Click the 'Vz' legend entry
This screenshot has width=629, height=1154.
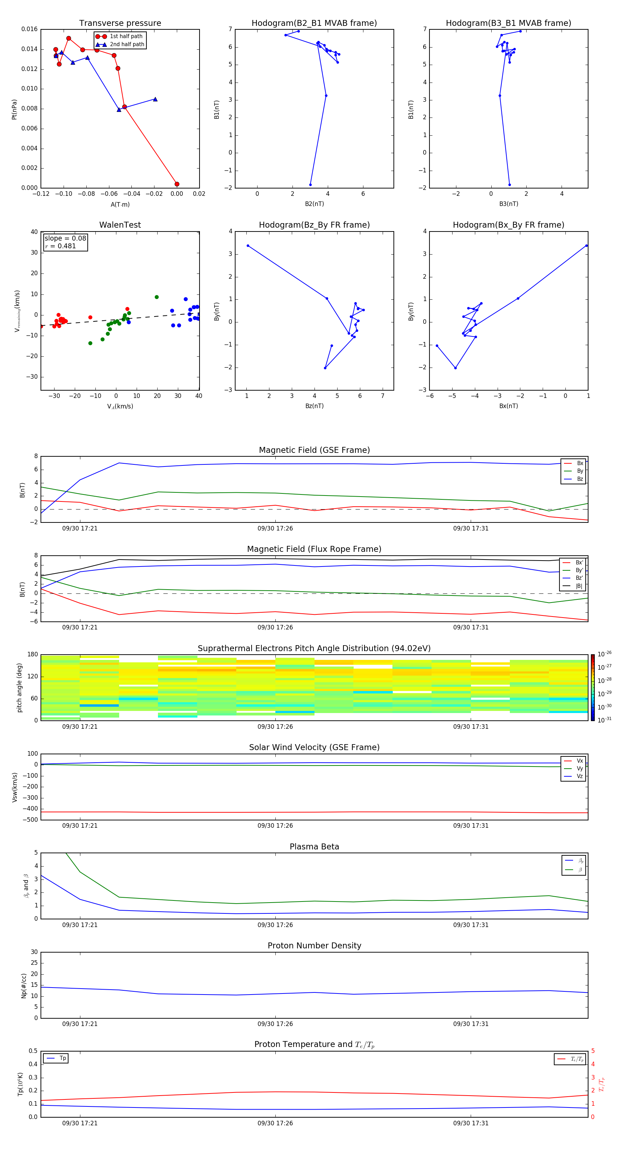573,776
